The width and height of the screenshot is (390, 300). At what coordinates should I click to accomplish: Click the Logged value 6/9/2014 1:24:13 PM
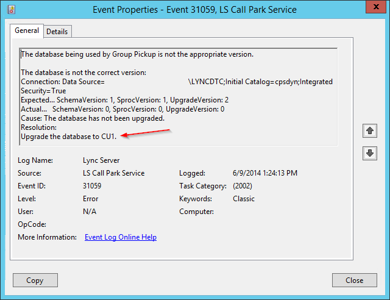click(265, 173)
